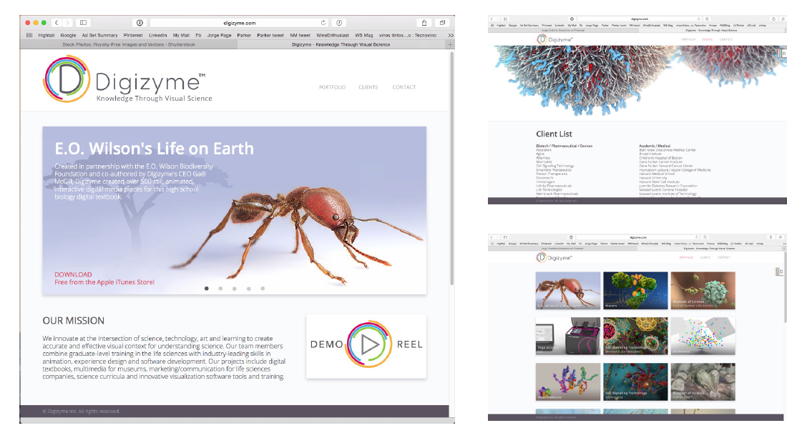807x438 pixels.
Task: Open the Ad Set Summary bookmark in the large window
Action: point(100,36)
